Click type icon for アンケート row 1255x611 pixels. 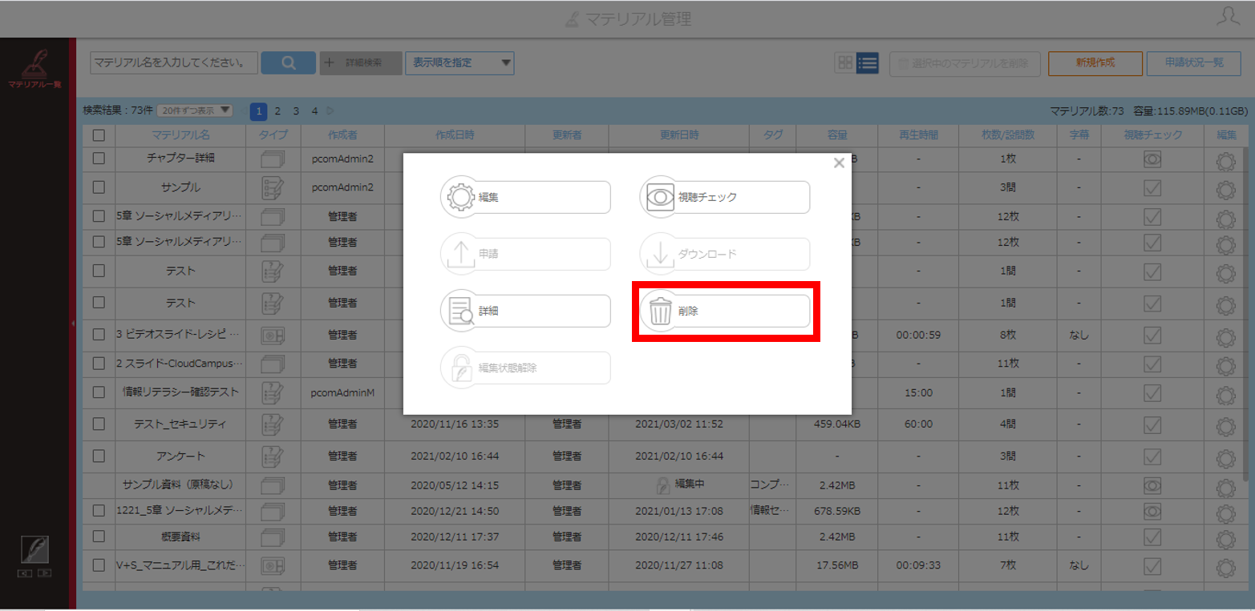(x=273, y=456)
